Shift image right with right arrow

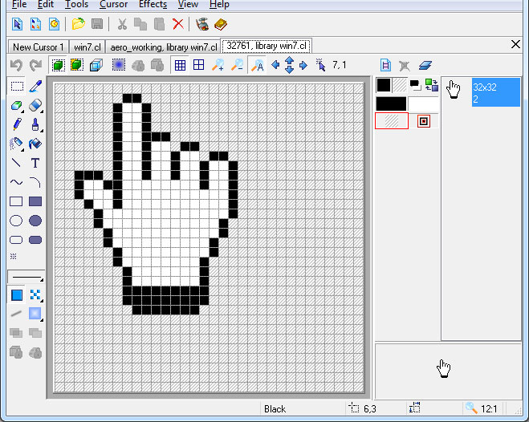303,65
